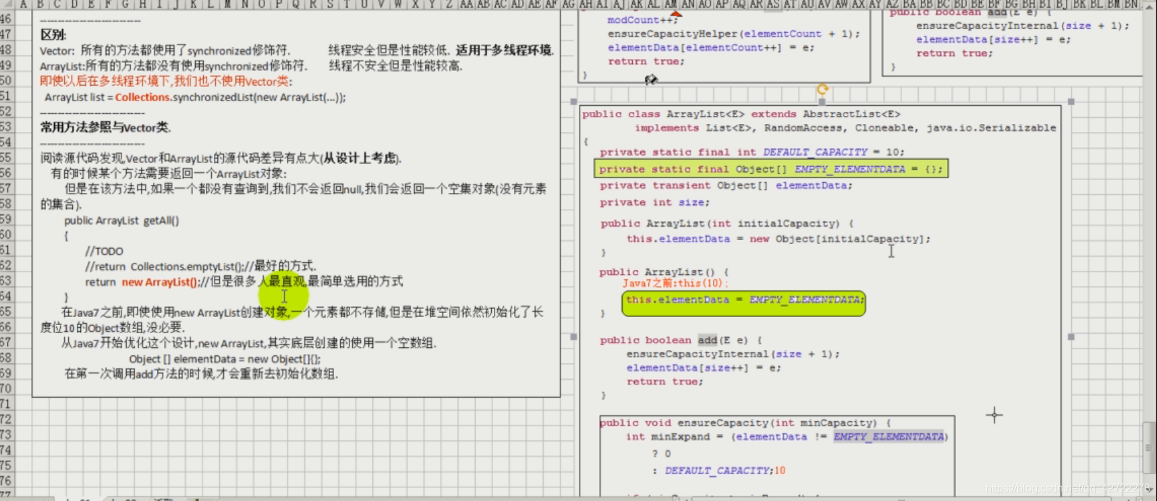
Task: Click the bold text '适用于多线程环境.'
Action: pyautogui.click(x=505, y=51)
